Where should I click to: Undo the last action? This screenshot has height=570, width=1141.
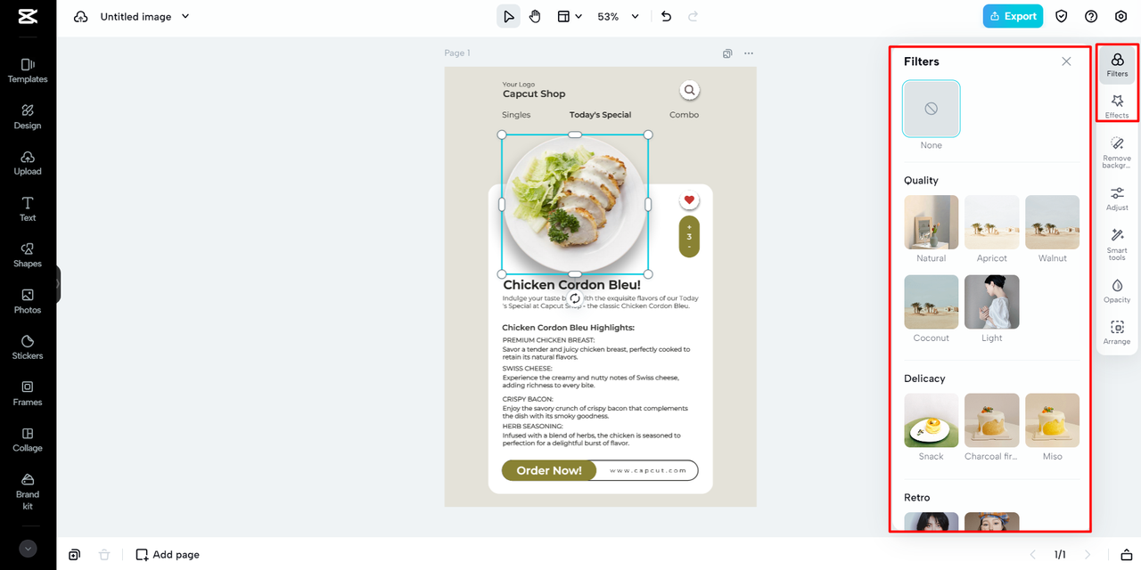click(665, 15)
